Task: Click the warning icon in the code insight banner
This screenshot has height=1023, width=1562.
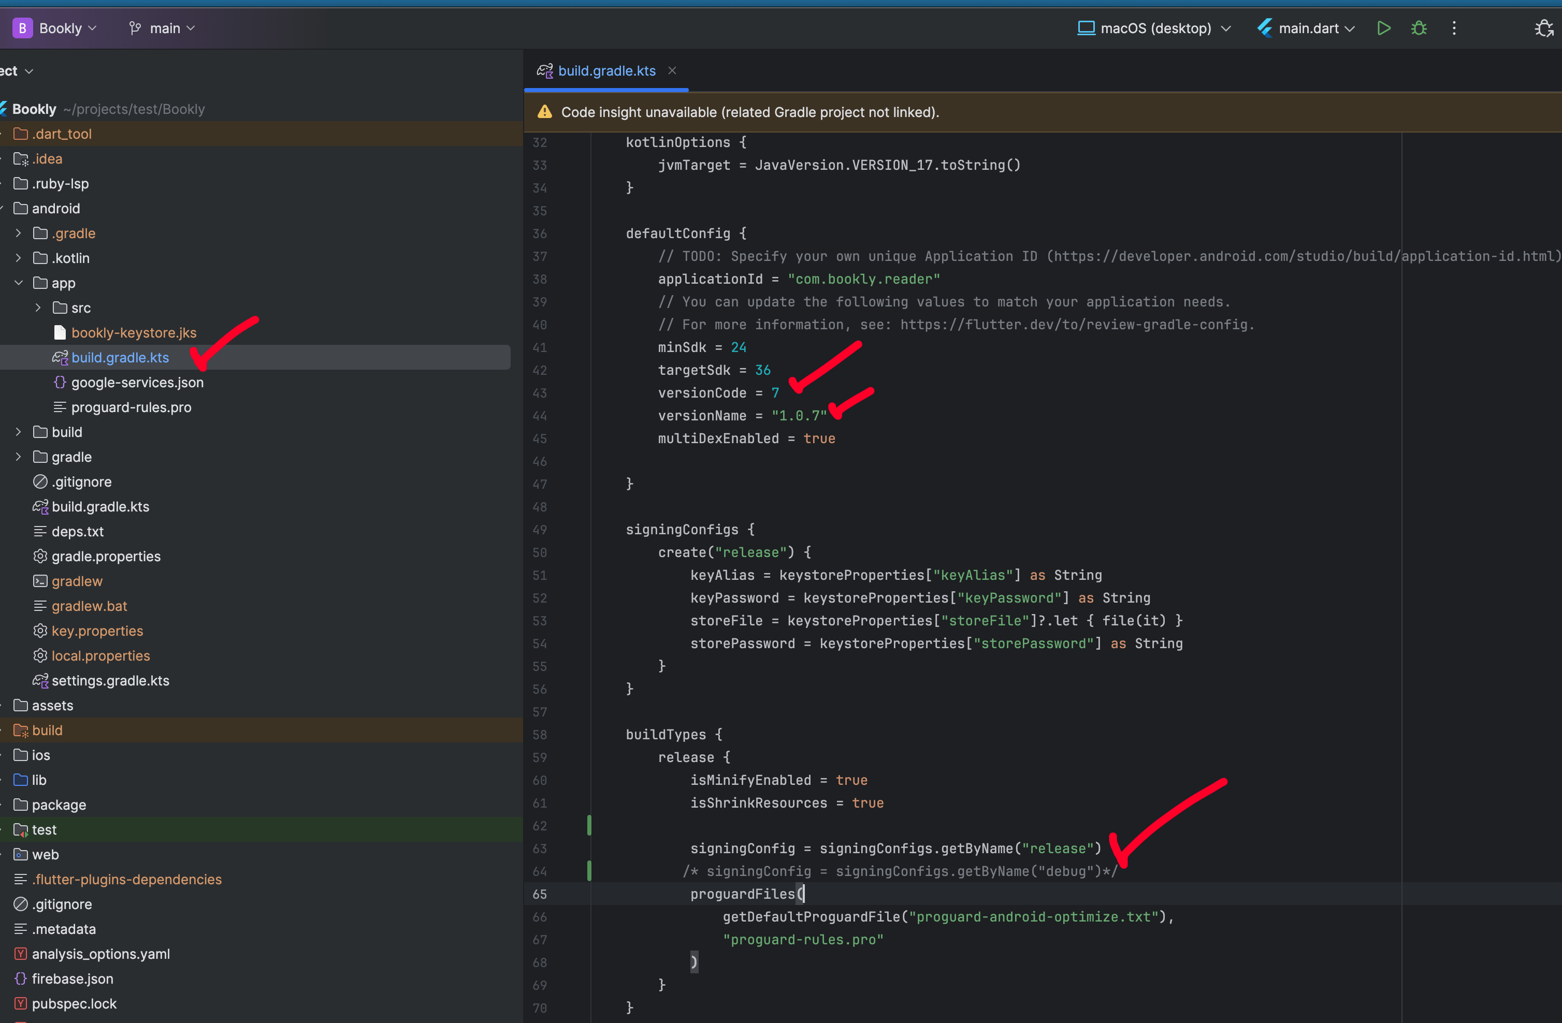Action: coord(545,112)
